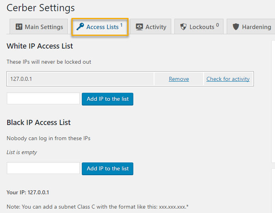Image resolution: width=275 pixels, height=213 pixels.
Task: Remove 127.0.0.1 from the white list
Action: click(179, 79)
